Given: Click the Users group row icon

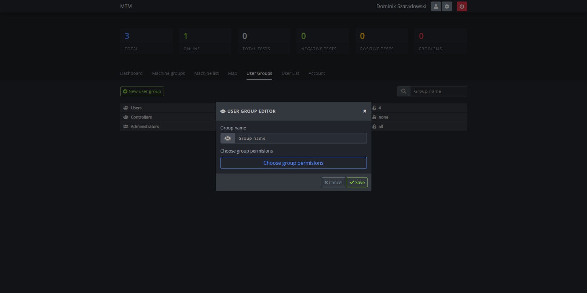Looking at the screenshot, I should [x=126, y=108].
